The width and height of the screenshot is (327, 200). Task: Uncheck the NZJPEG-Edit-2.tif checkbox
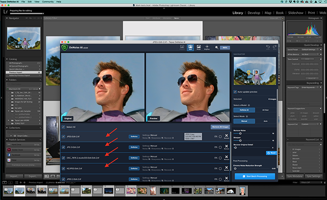[63, 168]
